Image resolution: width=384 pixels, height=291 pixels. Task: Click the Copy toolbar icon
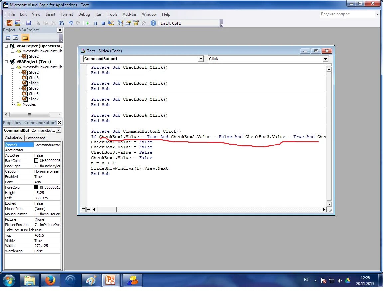(46, 23)
